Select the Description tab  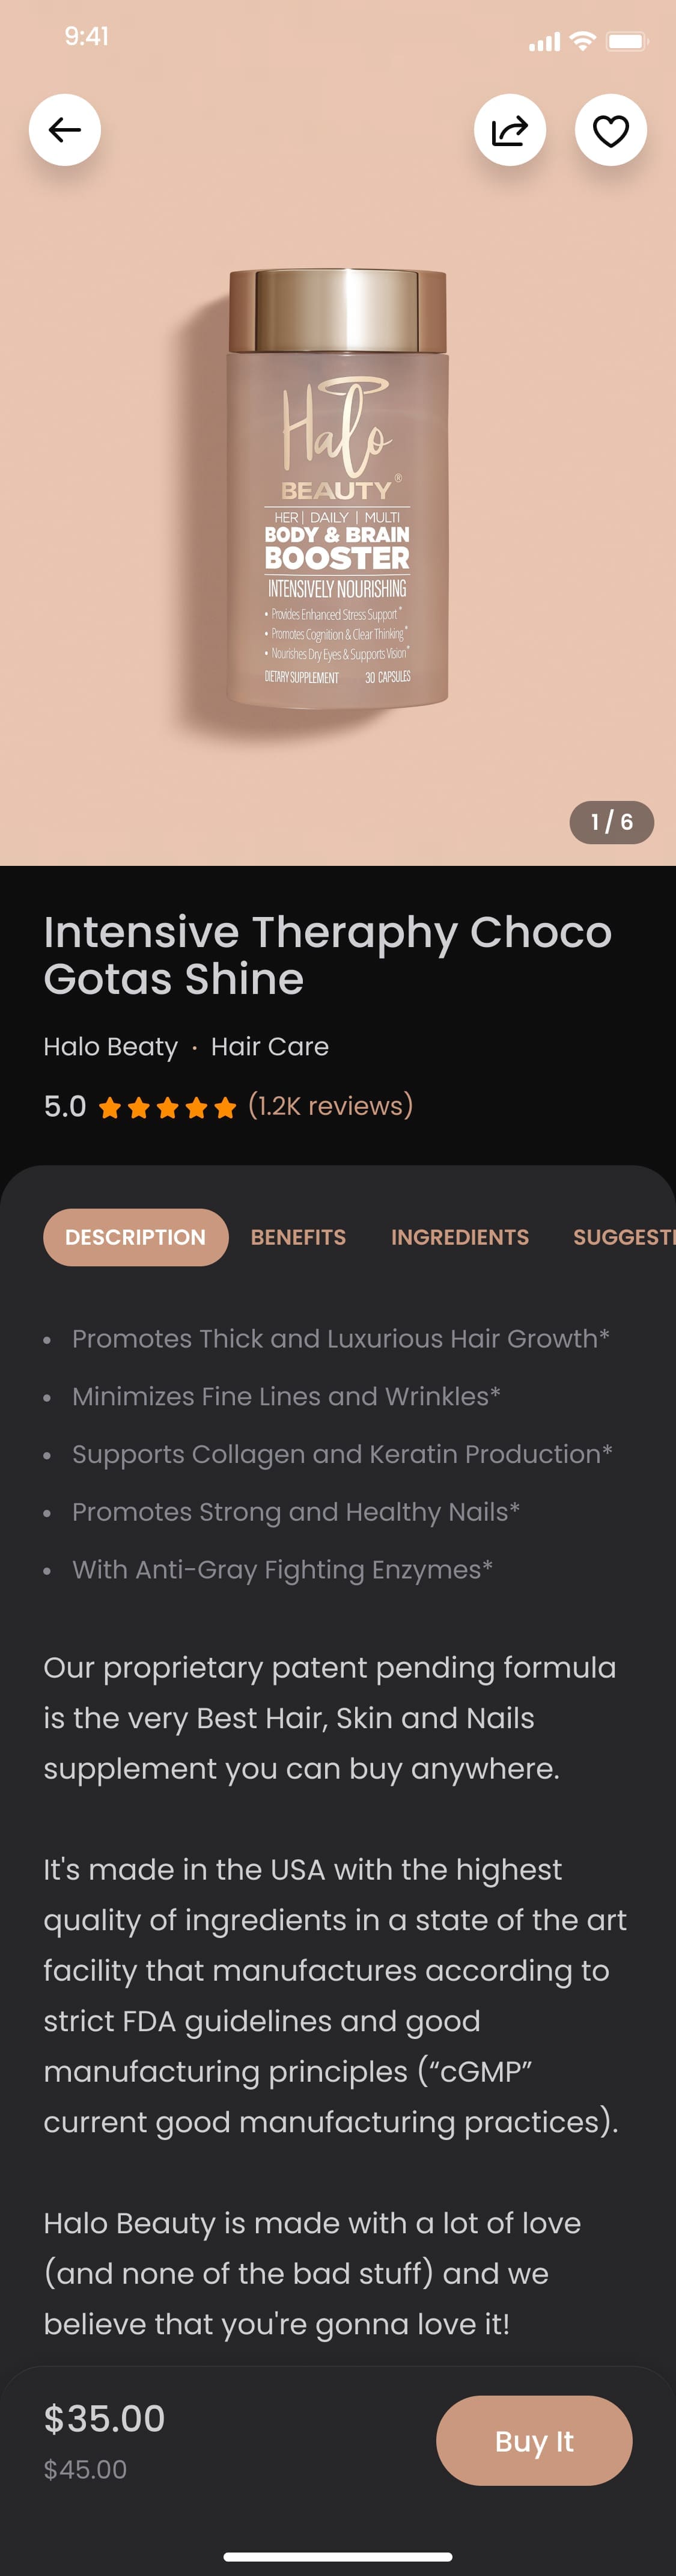tap(136, 1237)
